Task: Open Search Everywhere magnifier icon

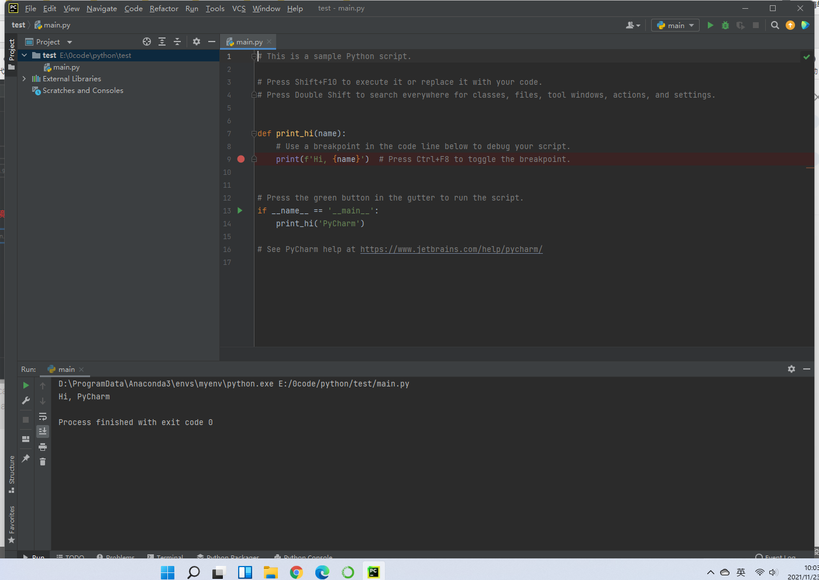Action: coord(775,25)
